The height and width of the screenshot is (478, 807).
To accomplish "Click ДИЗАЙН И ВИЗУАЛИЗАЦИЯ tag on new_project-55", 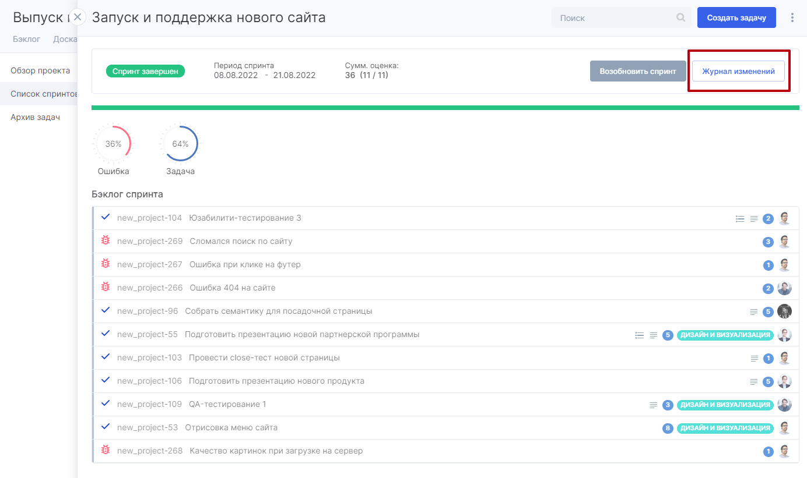I will (725, 335).
